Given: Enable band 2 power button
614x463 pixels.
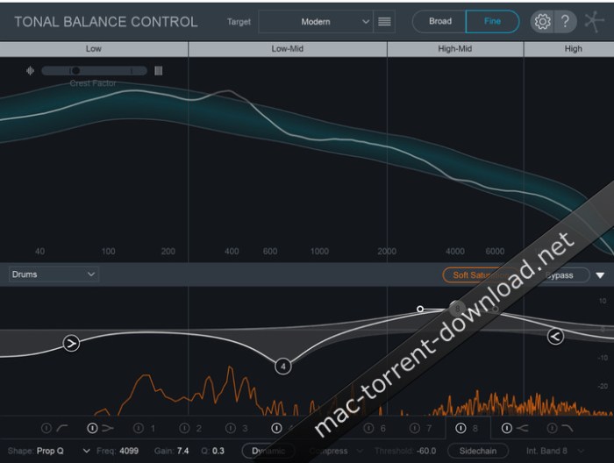Looking at the screenshot, I should coord(184,428).
